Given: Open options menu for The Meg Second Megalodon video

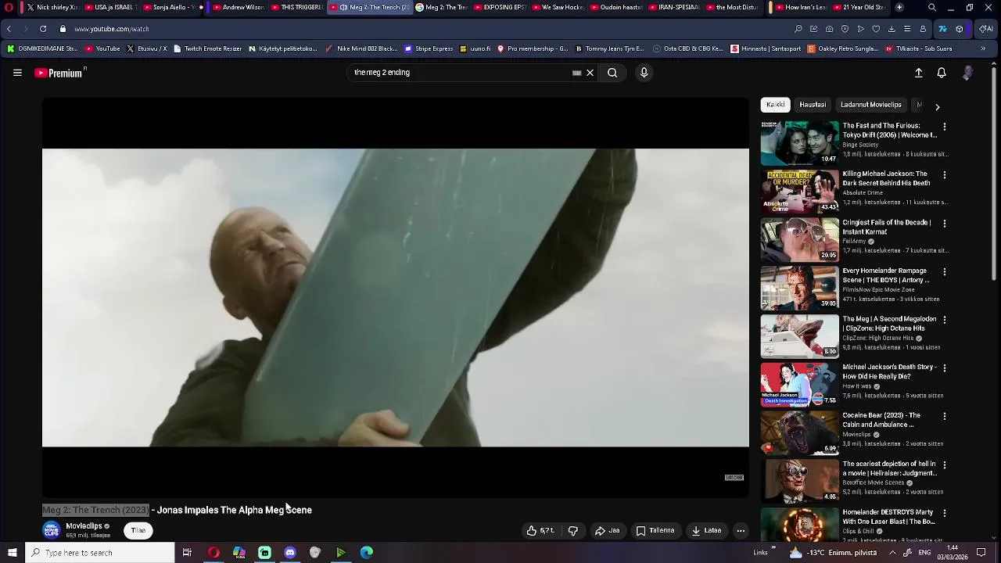Looking at the screenshot, I should (x=945, y=320).
